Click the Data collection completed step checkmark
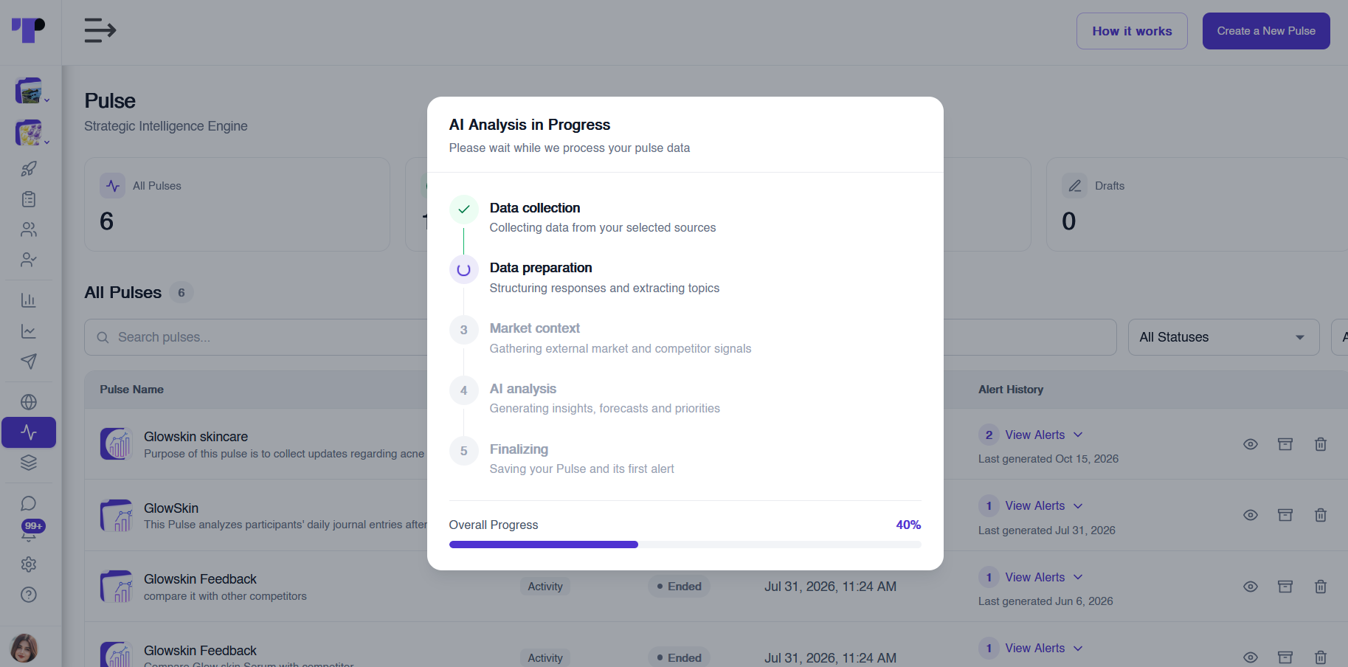Viewport: 1348px width, 667px height. click(463, 210)
